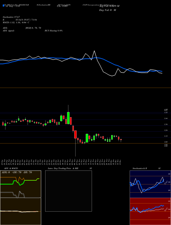The width and height of the screenshot is (171, 225).
Task: Click the "SI 14/3: 39.37 / 71.84" value
Action: [26, 20]
